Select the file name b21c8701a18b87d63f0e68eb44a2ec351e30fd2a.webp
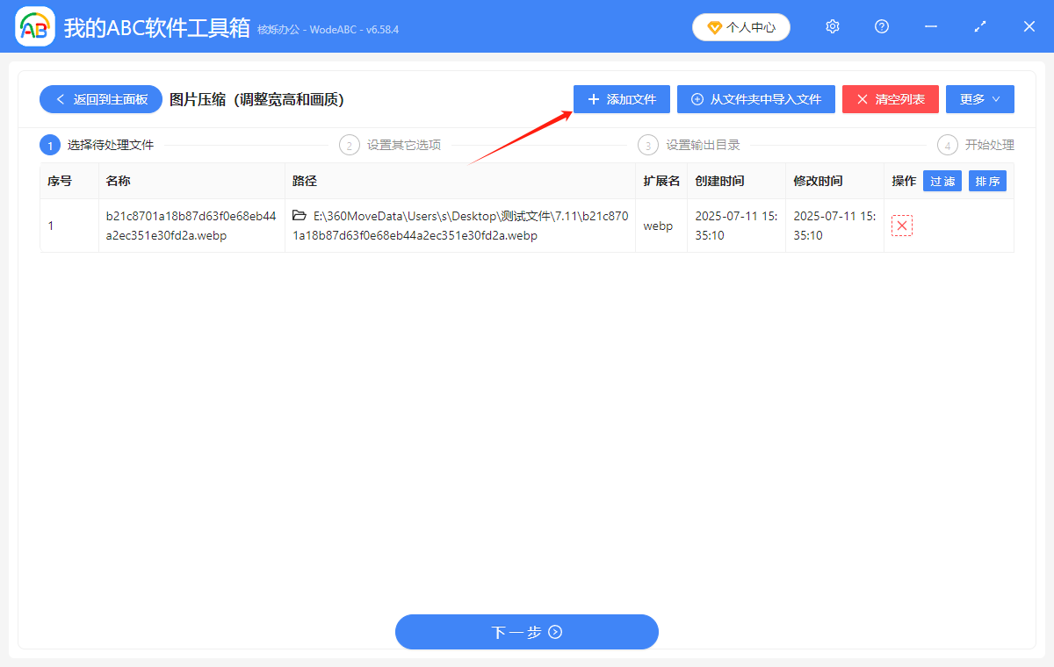1054x667 pixels. (191, 226)
